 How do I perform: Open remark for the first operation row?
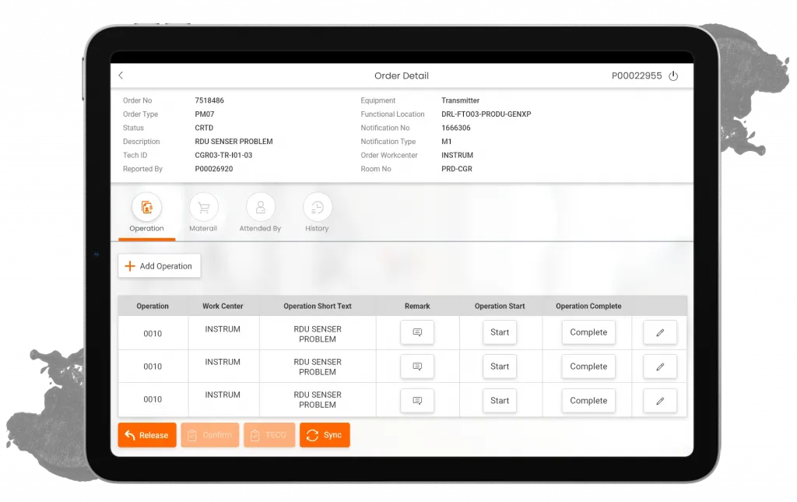click(417, 332)
